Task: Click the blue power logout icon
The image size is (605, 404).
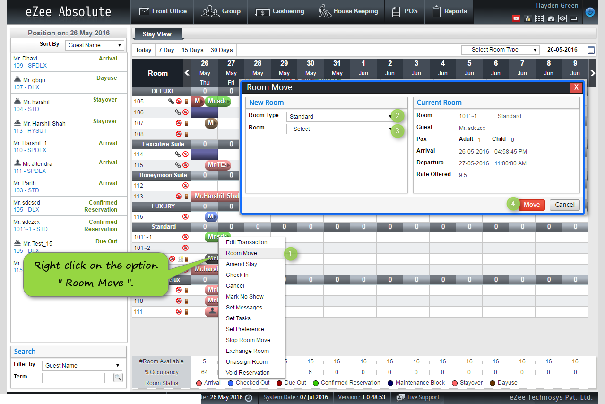Action: 589,12
